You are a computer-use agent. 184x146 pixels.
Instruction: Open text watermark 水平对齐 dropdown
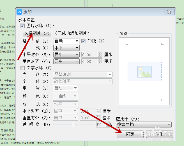65,111
